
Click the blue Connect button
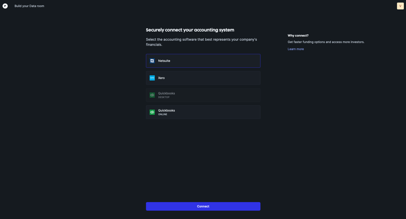pyautogui.click(x=203, y=206)
